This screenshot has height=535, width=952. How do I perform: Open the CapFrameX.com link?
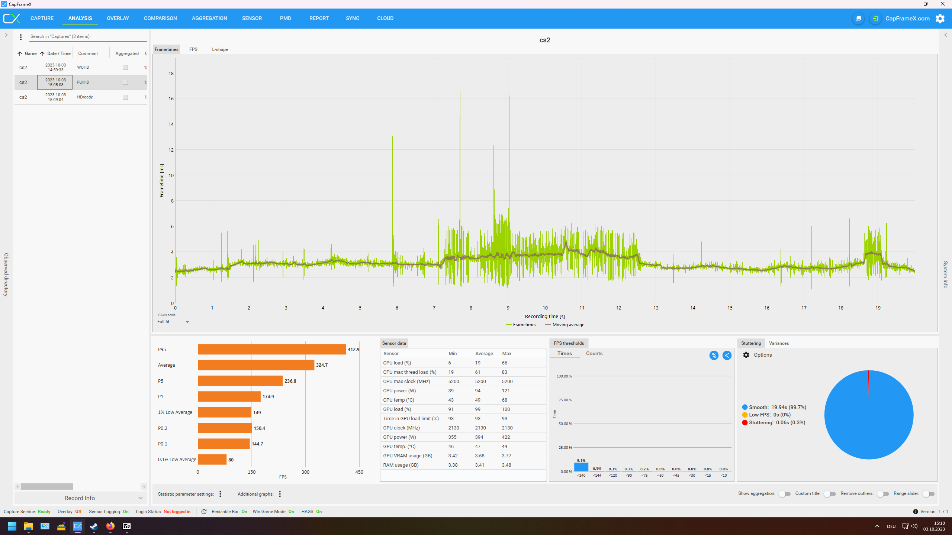tap(907, 19)
